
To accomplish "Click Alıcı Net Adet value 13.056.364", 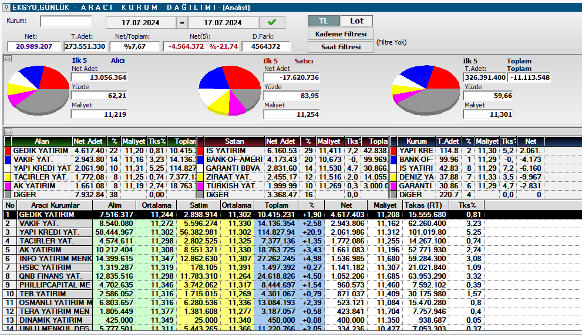I will [x=99, y=77].
